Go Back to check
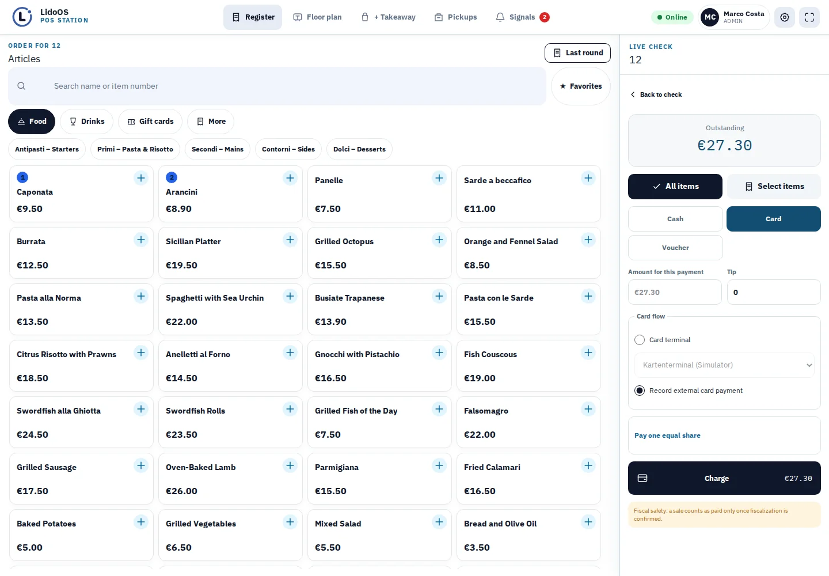Screen dimensions: 829x576 656,94
